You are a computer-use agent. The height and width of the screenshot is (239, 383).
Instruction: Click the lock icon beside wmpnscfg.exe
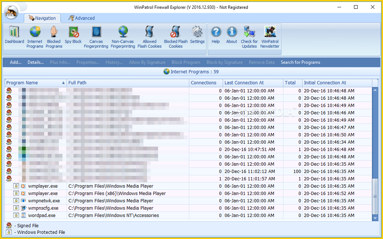[x=16, y=208]
